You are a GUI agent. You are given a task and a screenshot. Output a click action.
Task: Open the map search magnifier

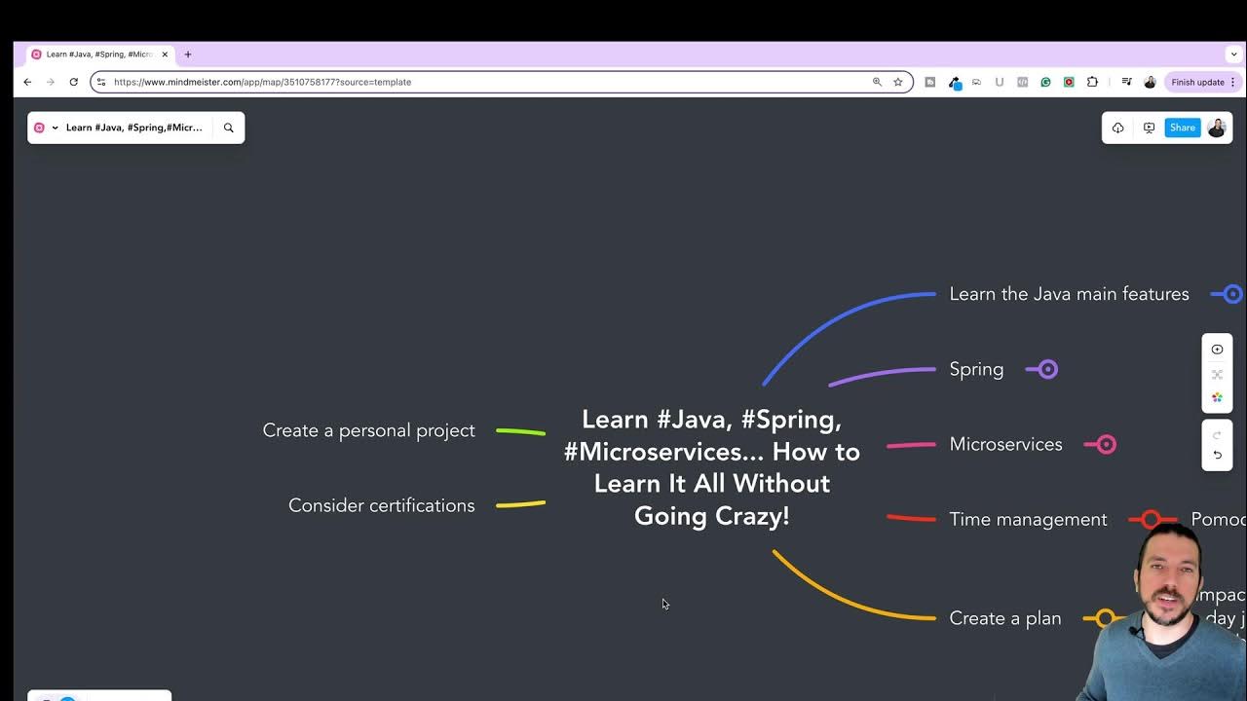point(229,128)
